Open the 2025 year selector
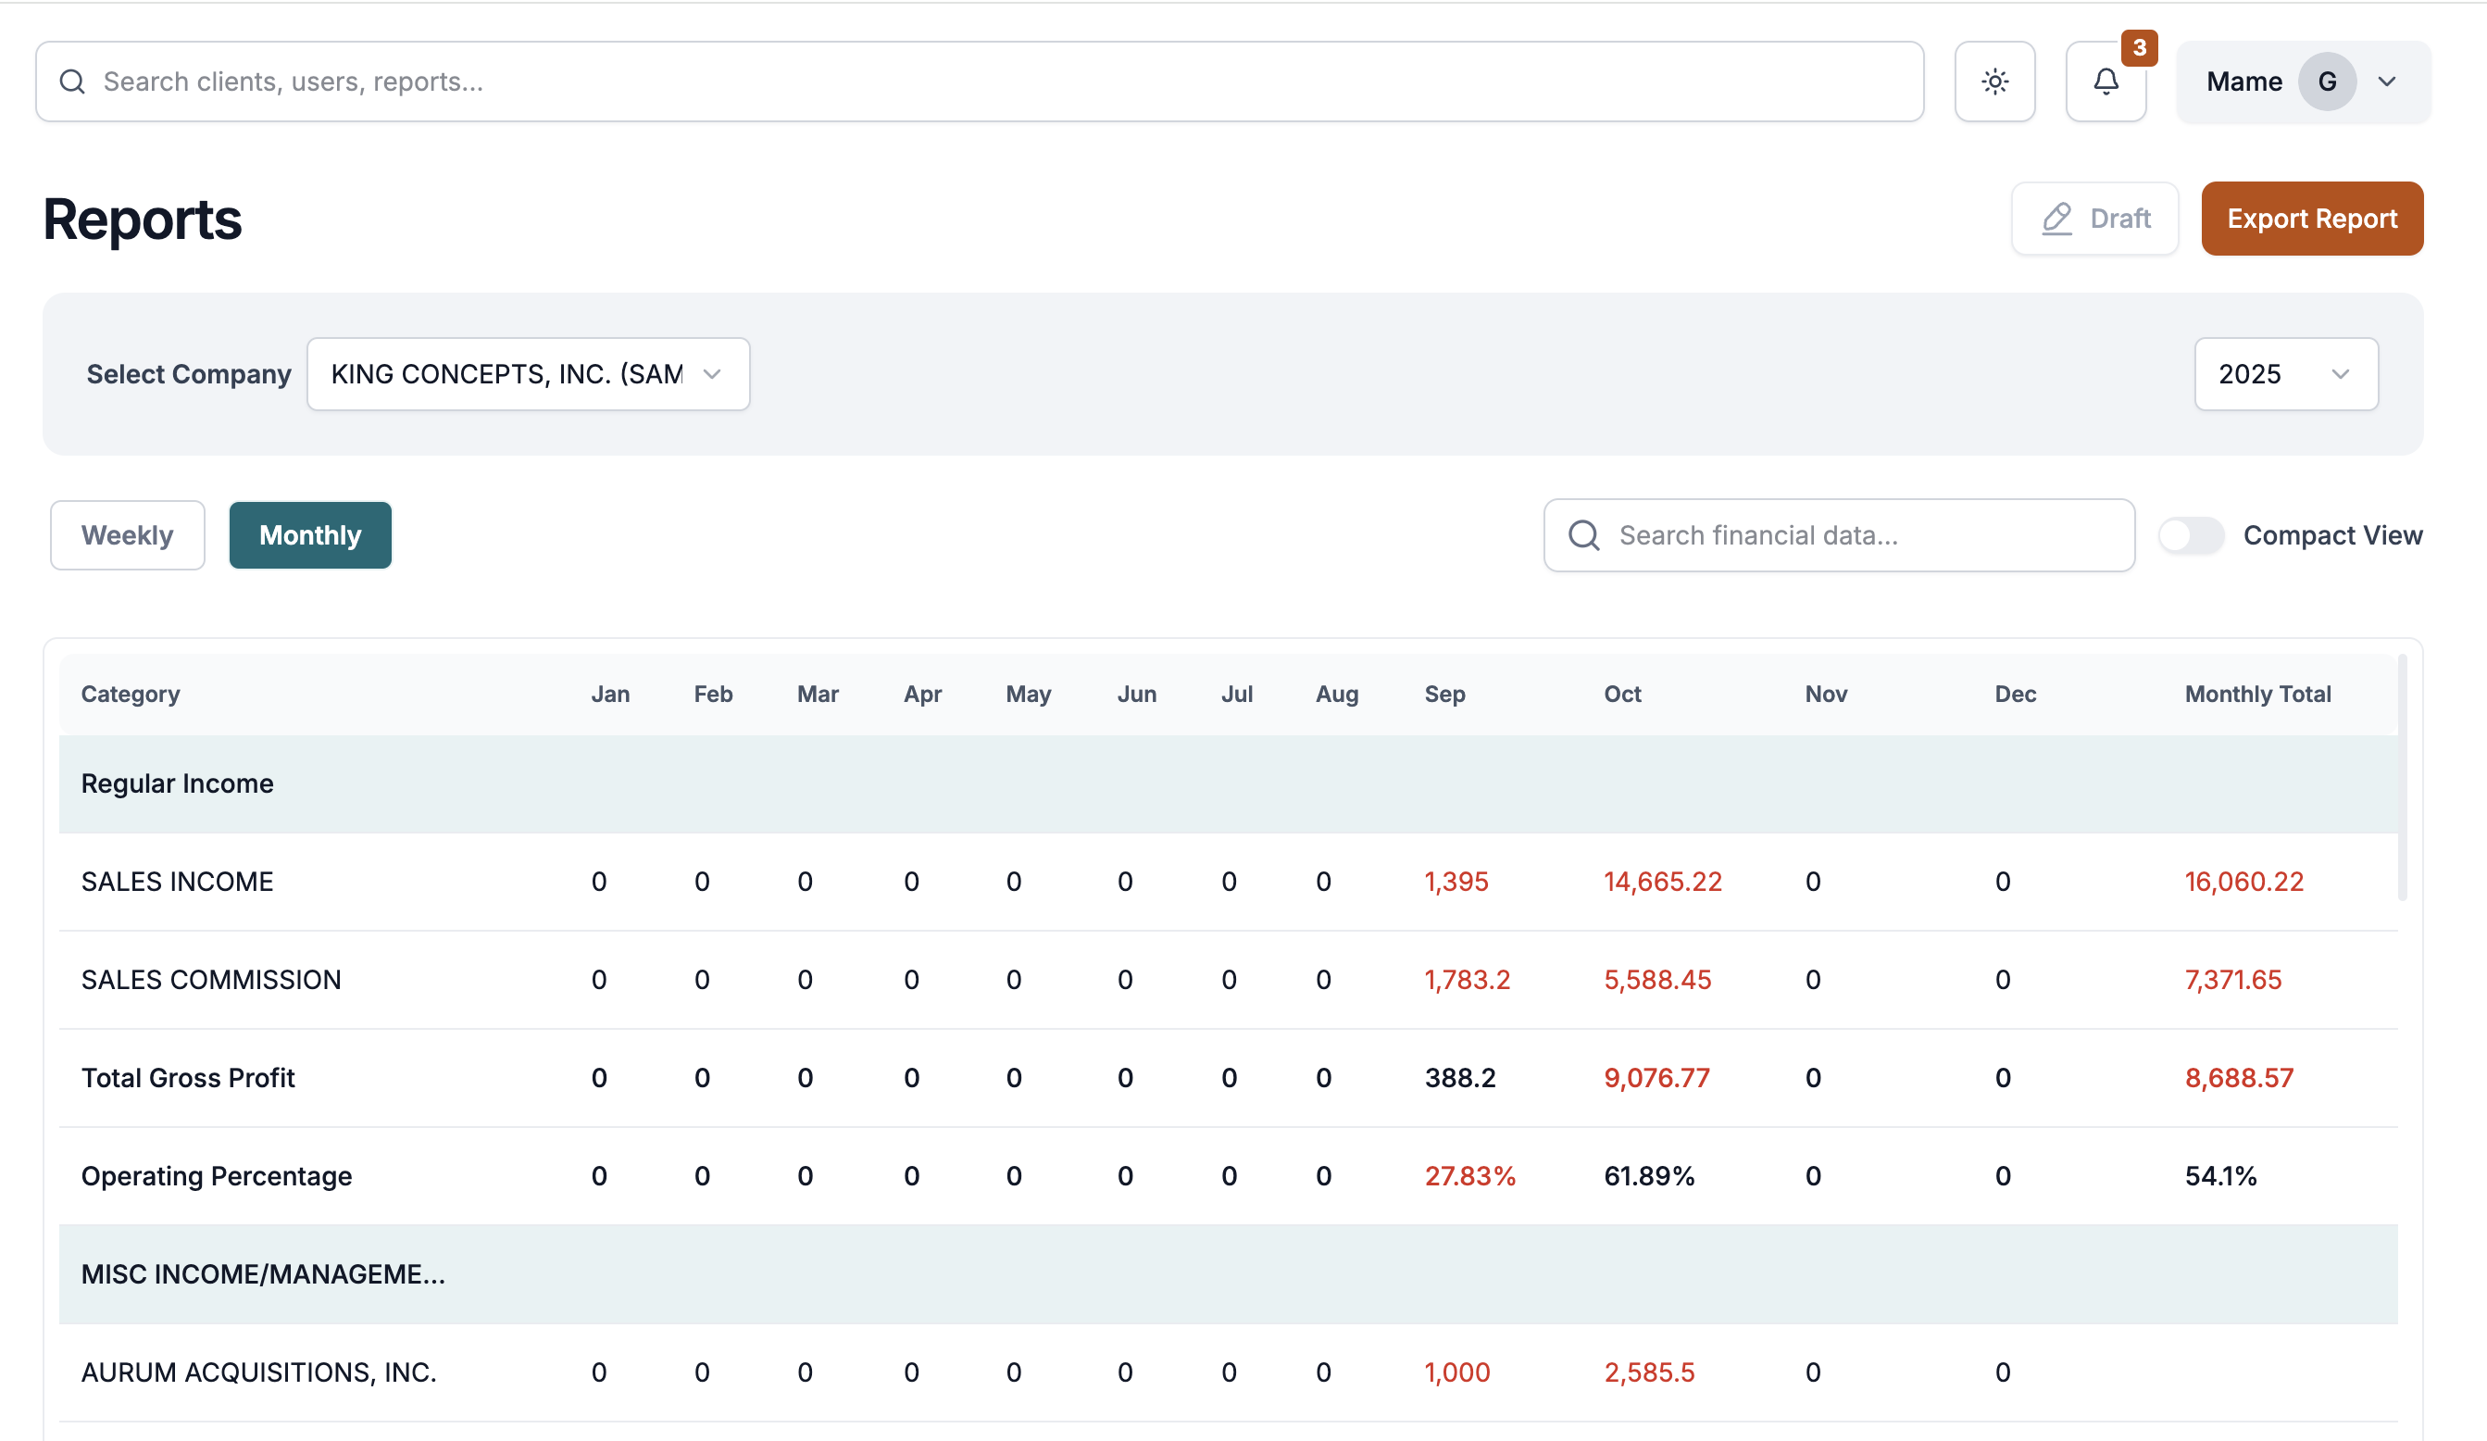The image size is (2487, 1441). pyautogui.click(x=2286, y=374)
